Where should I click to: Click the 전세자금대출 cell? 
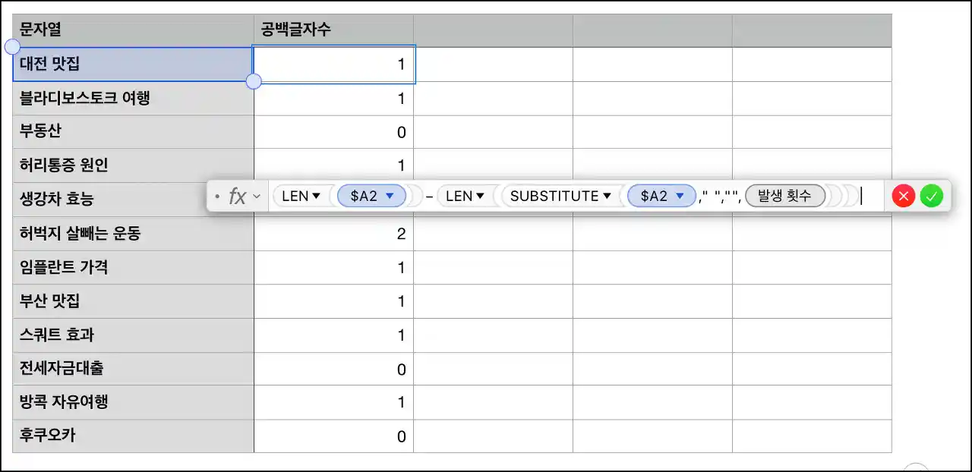coord(134,369)
